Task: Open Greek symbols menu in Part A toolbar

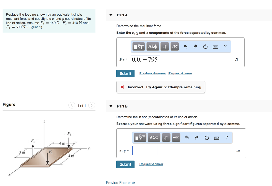Action: [x=153, y=47]
